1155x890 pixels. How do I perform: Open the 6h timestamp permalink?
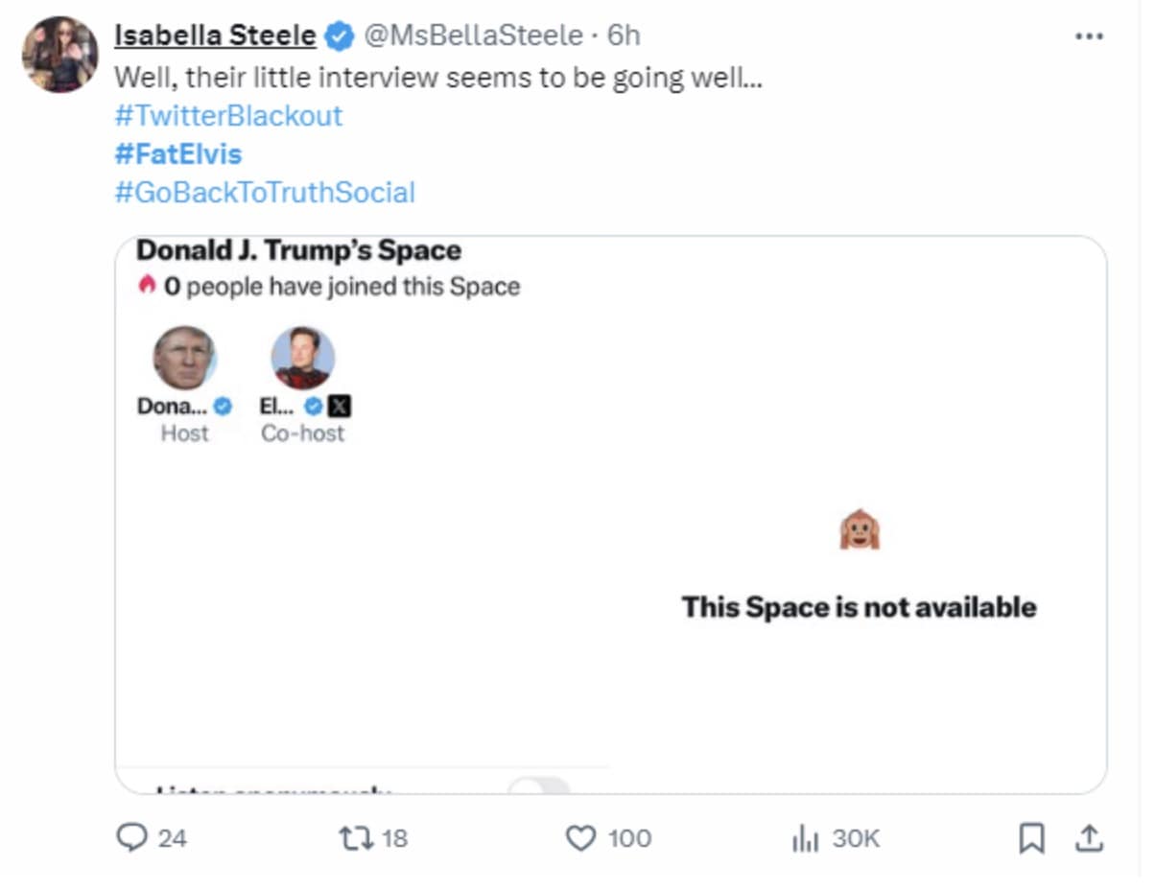(x=625, y=36)
